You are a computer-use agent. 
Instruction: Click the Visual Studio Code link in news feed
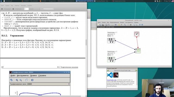112,80
